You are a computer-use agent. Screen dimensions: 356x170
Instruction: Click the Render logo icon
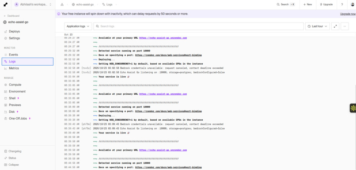coord(5,4)
